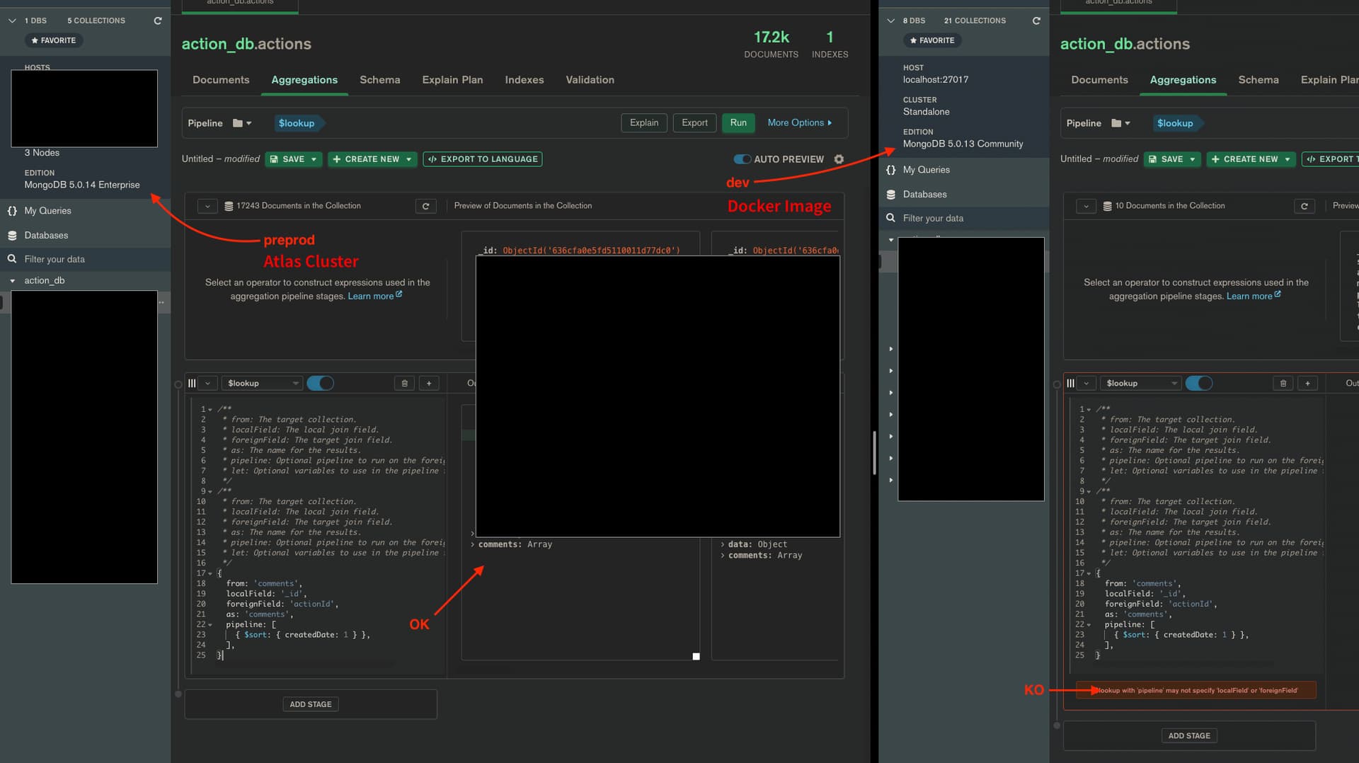Screen dimensions: 1359x763
Task: Open the $lookup stage operator dropdown
Action: pyautogui.click(x=261, y=383)
